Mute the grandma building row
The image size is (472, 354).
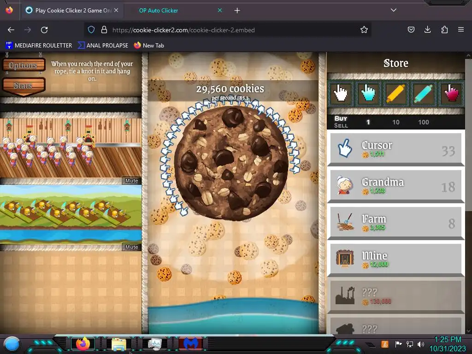point(131,181)
